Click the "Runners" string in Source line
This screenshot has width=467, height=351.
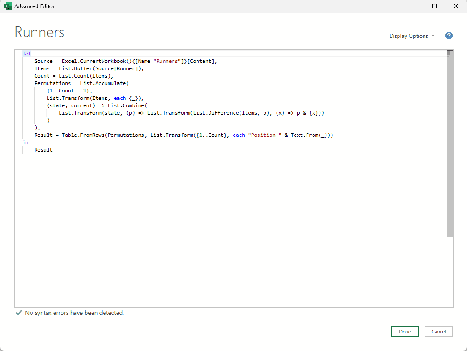click(167, 61)
